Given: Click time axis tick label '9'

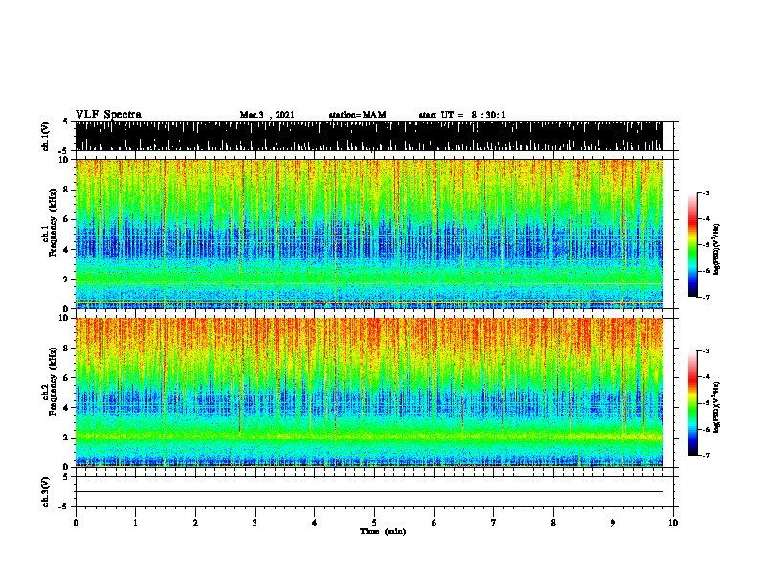Looking at the screenshot, I should point(613,523).
